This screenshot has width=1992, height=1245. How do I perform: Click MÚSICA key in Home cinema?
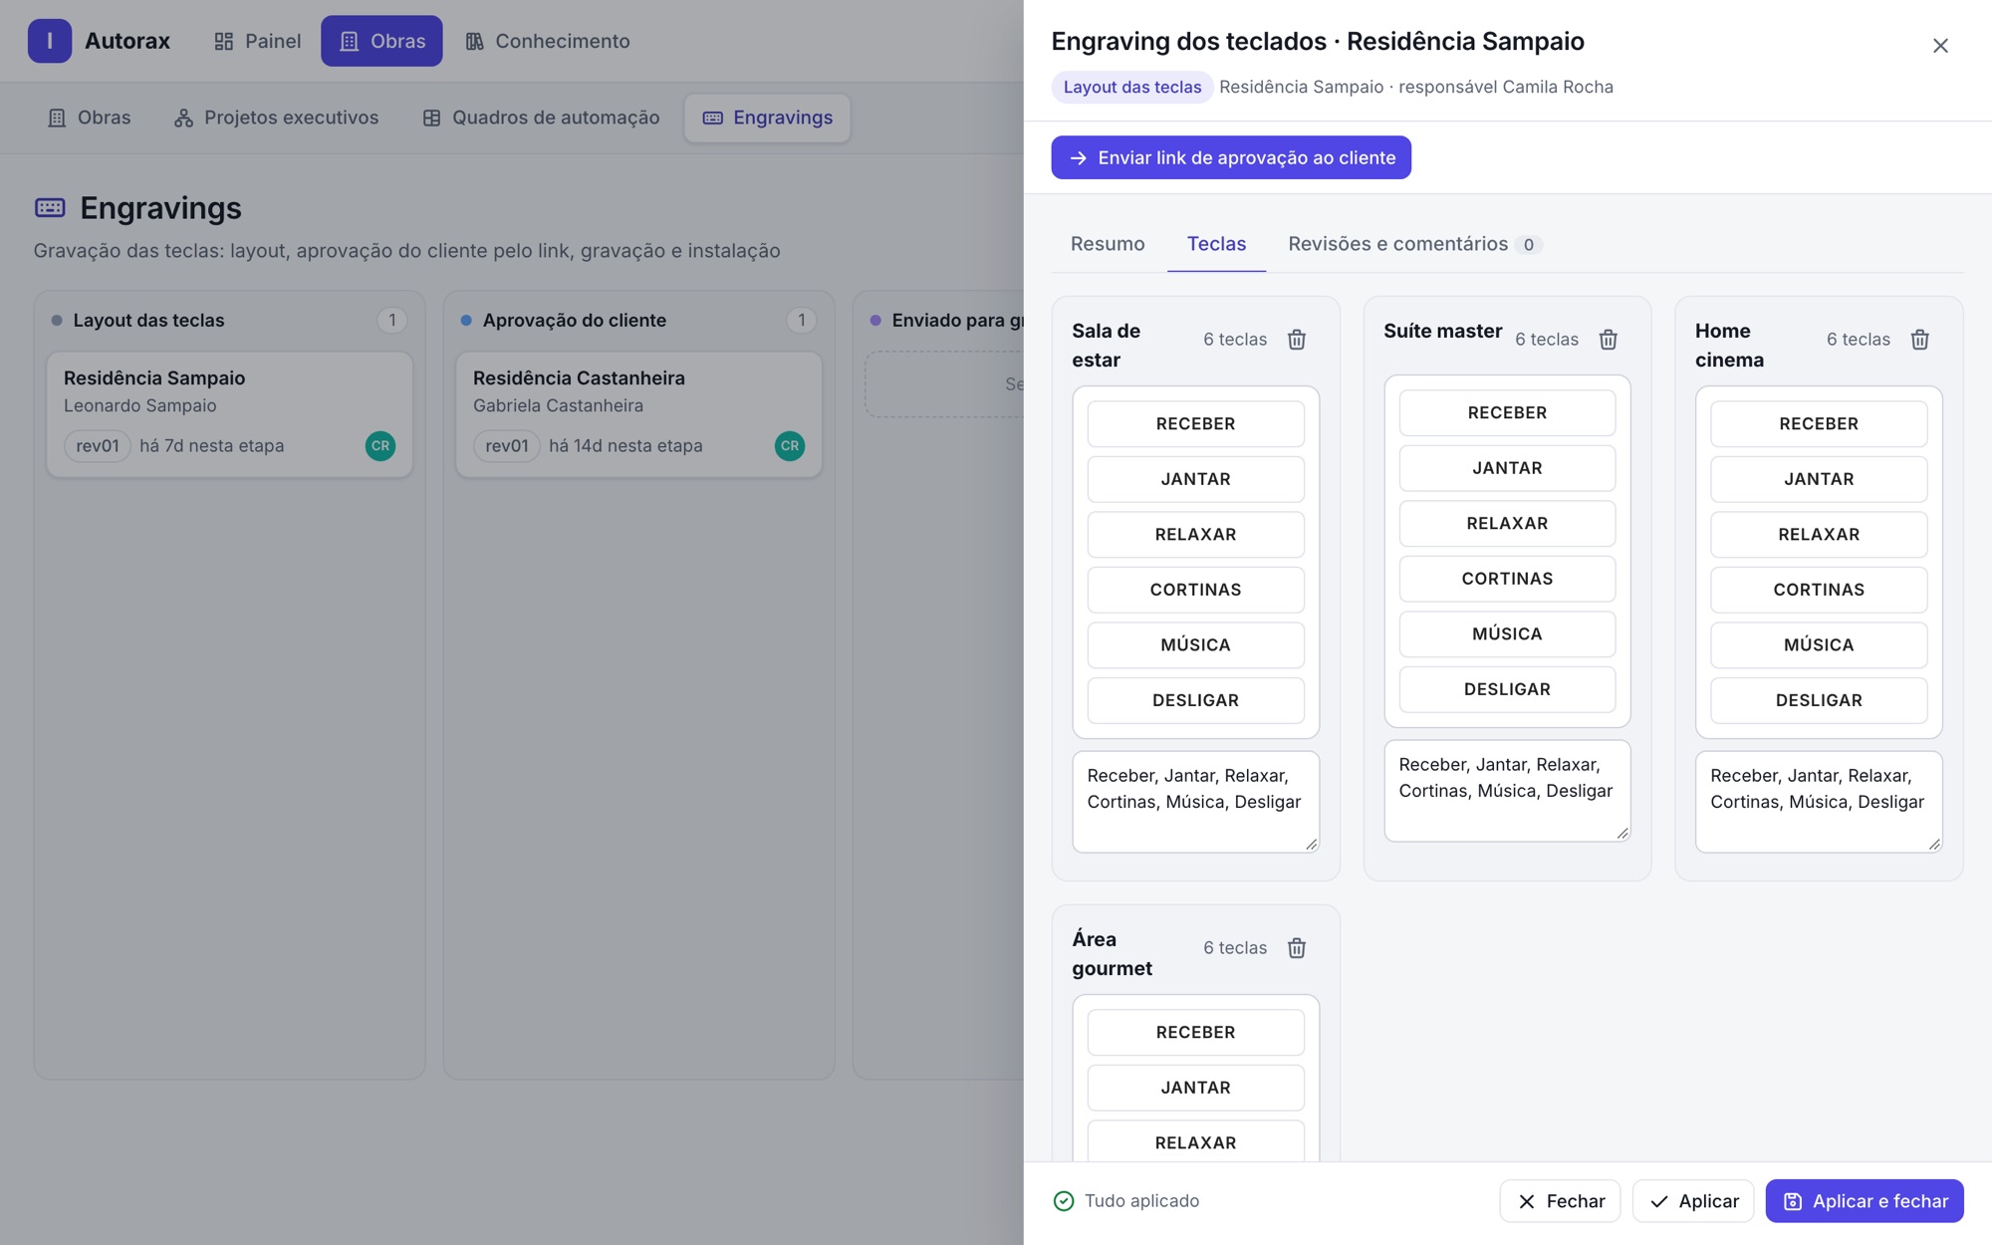click(1819, 645)
